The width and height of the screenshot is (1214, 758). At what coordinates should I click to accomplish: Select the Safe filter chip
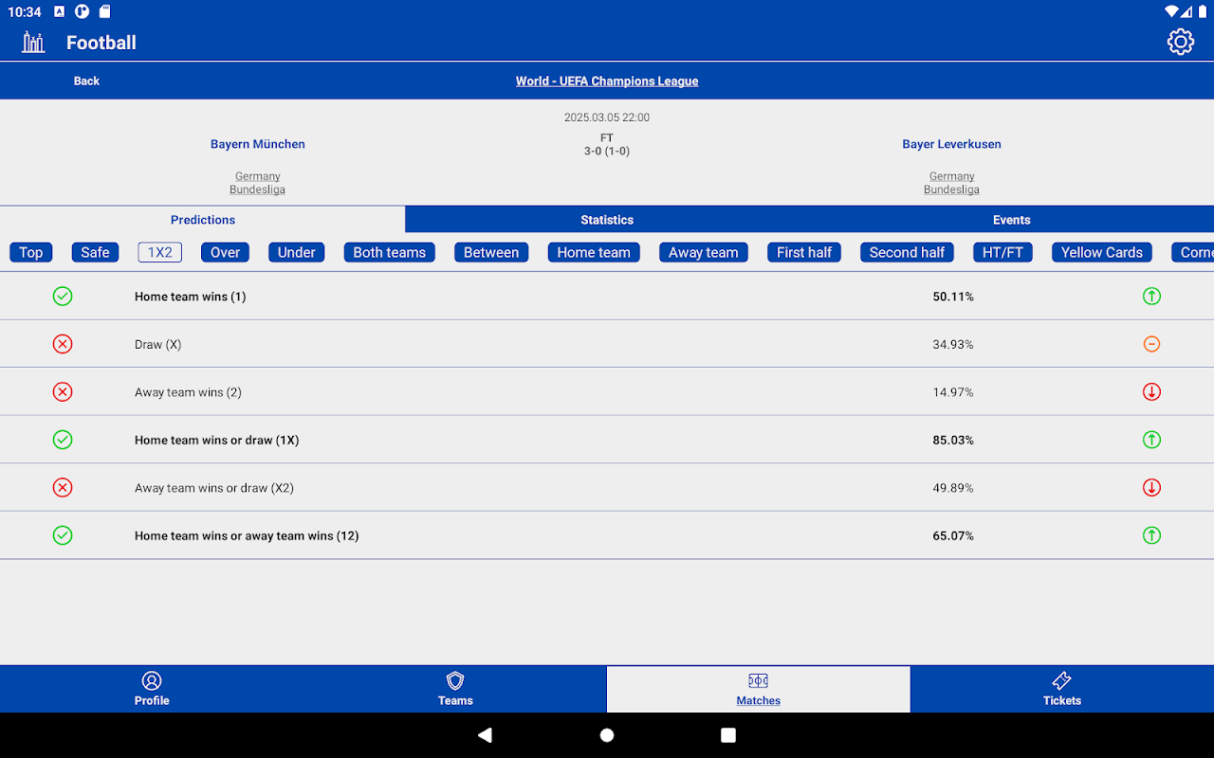click(95, 252)
